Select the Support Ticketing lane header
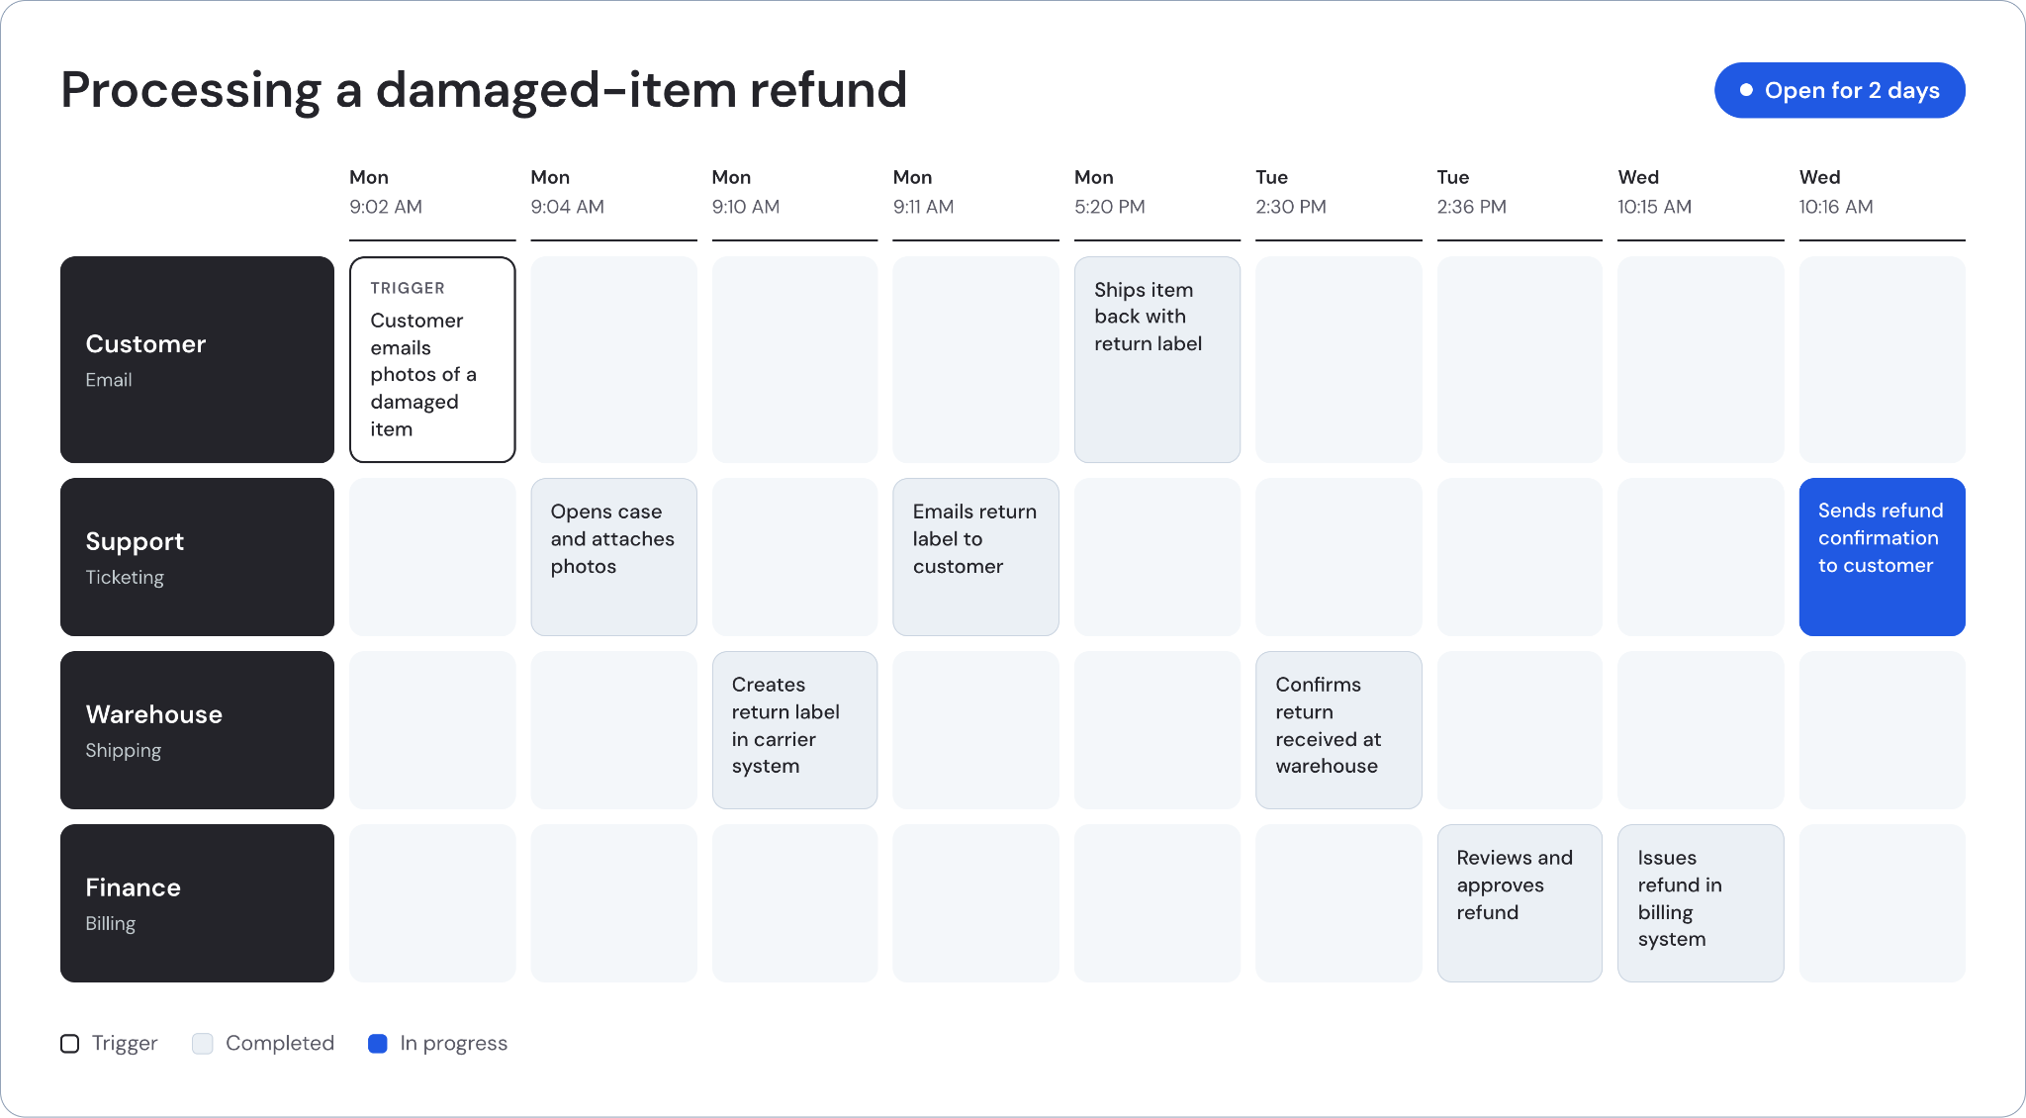Image resolution: width=2026 pixels, height=1118 pixels. 197,557
